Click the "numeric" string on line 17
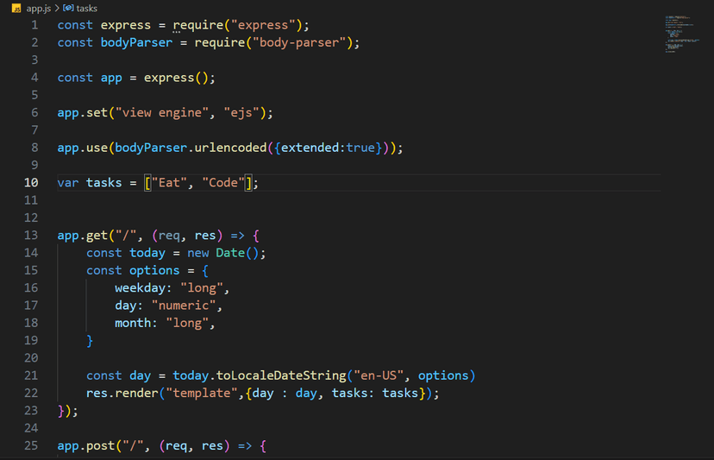 point(184,306)
